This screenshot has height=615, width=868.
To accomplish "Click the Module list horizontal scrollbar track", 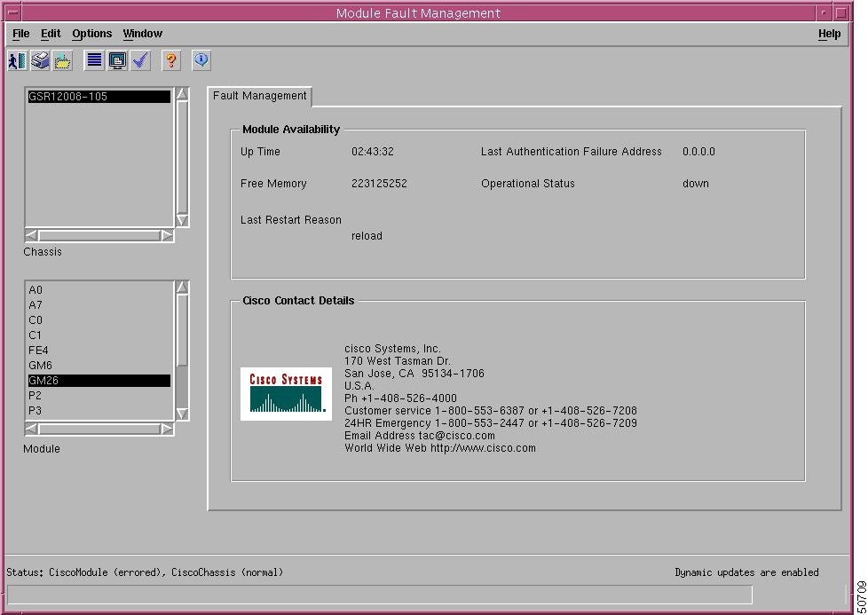I will (99, 429).
